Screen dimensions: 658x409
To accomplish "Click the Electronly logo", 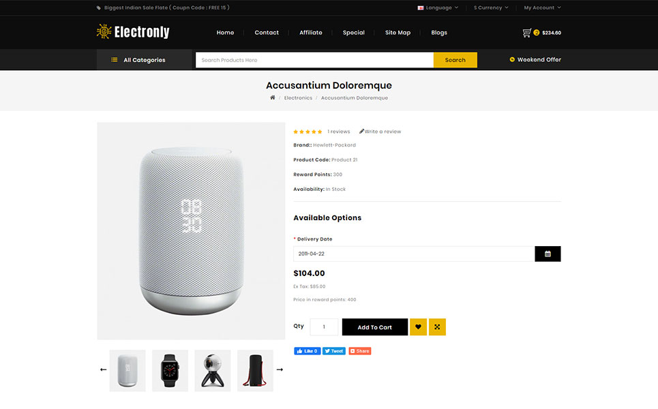I will pyautogui.click(x=133, y=32).
